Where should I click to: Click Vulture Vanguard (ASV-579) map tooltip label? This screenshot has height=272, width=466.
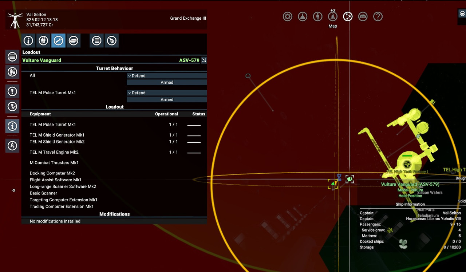pyautogui.click(x=410, y=184)
